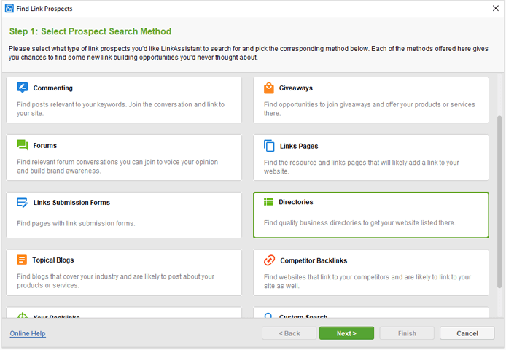The width and height of the screenshot is (506, 350).
Task: Select the Forums method title
Action: (45, 145)
